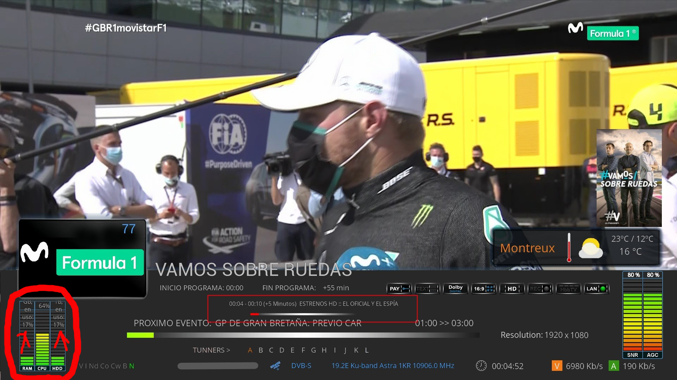Select tuner F in the TUNNERS row
This screenshot has height=380, width=677.
303,350
